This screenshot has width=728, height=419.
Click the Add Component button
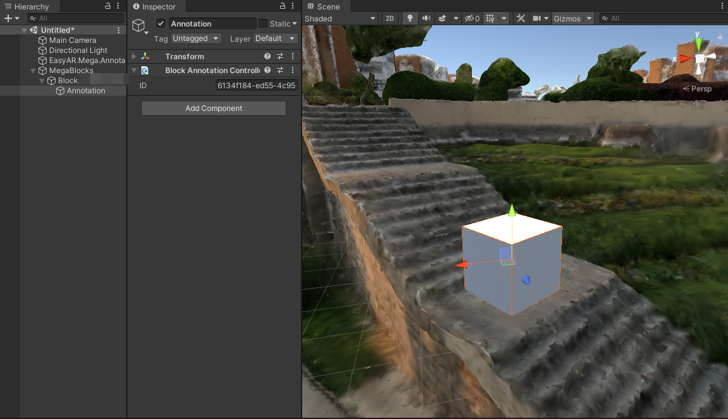[x=214, y=108]
